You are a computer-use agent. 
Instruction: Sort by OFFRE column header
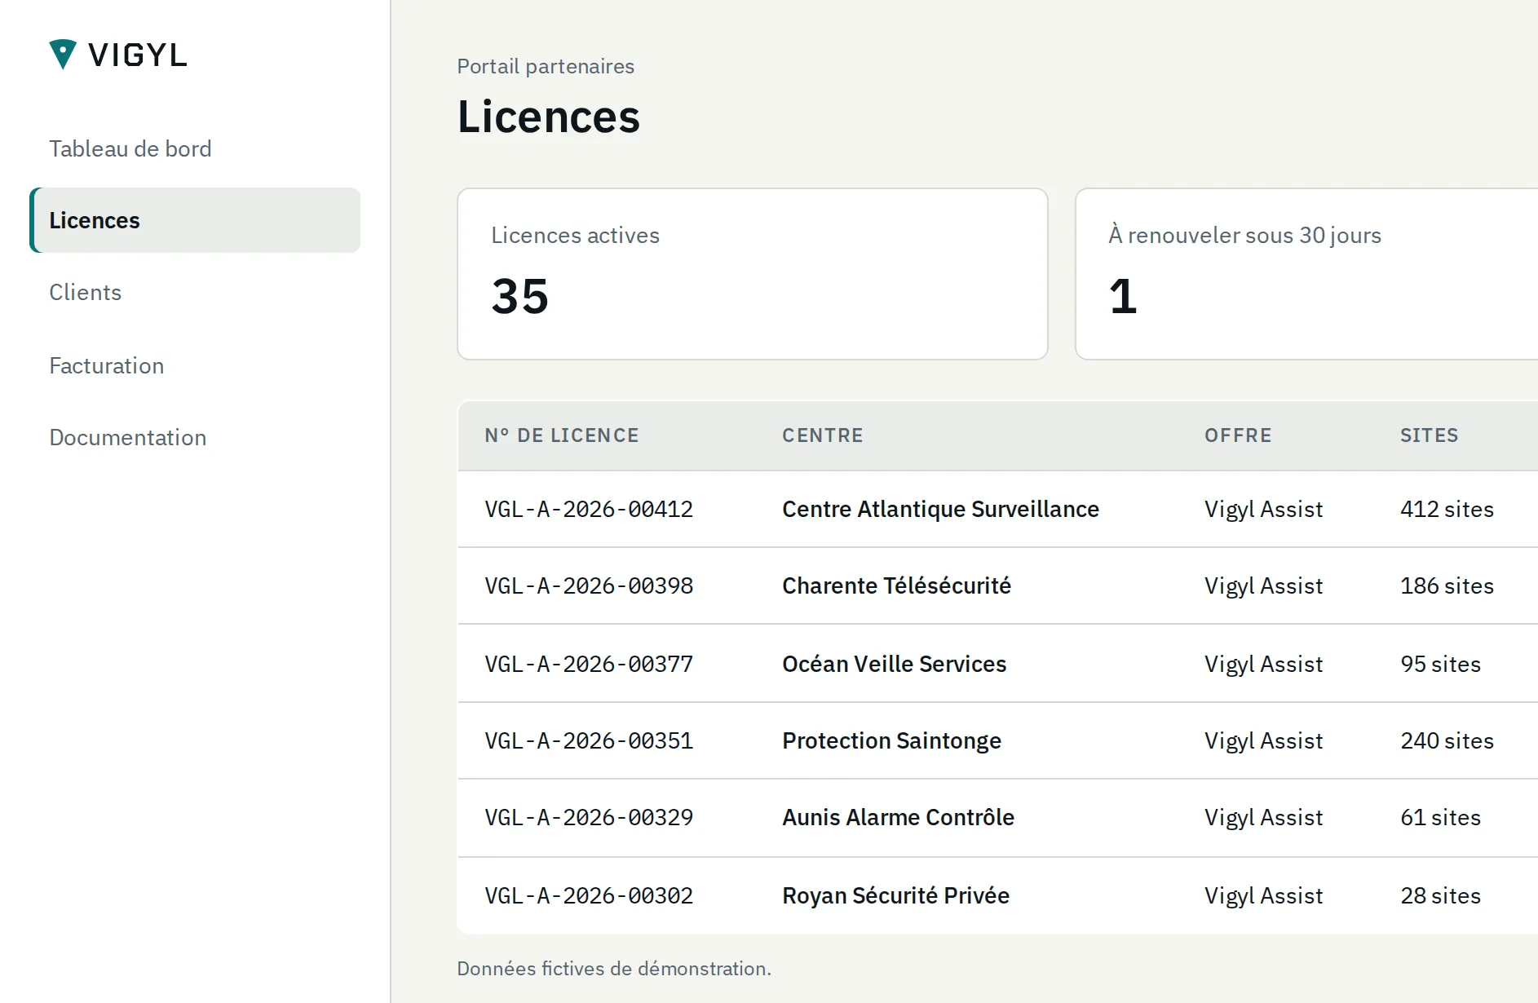(x=1238, y=435)
